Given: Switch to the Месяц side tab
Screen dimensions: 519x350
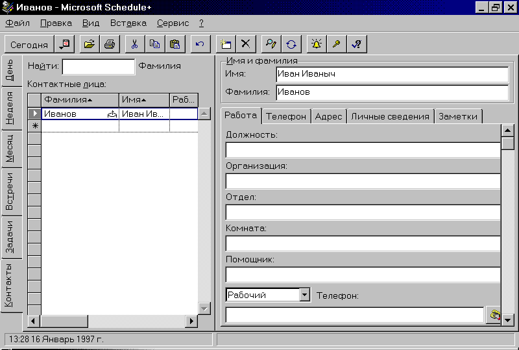Looking at the screenshot, I should (11, 149).
